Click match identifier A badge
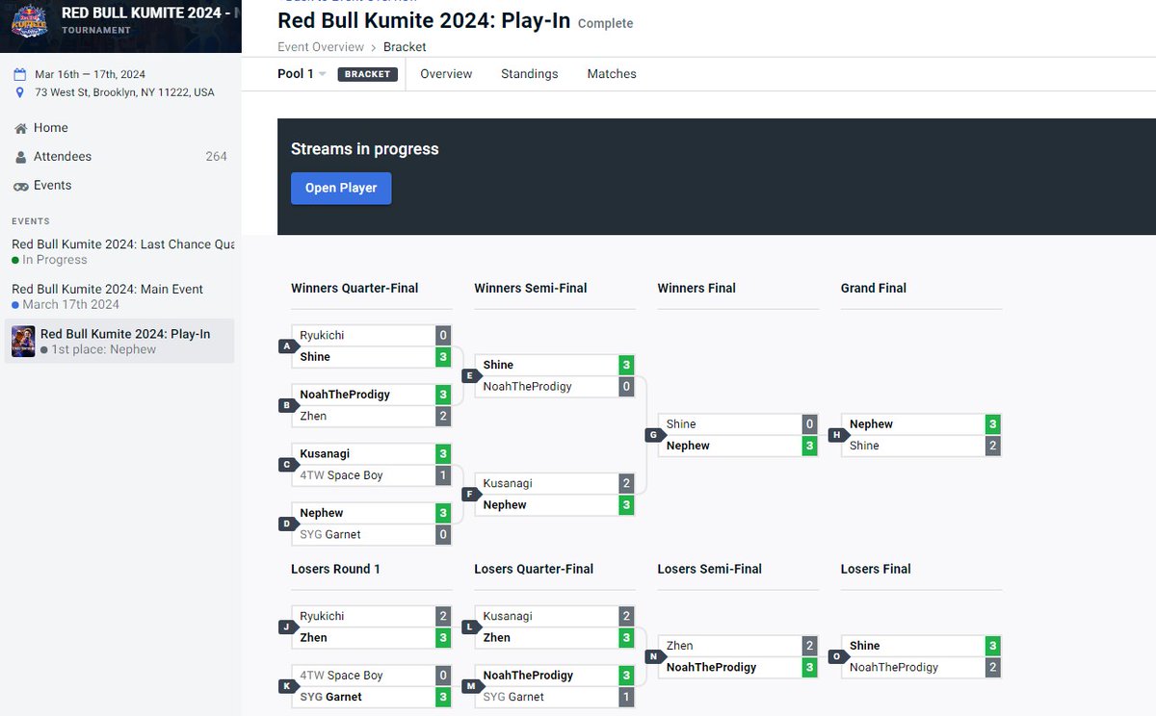 287,346
